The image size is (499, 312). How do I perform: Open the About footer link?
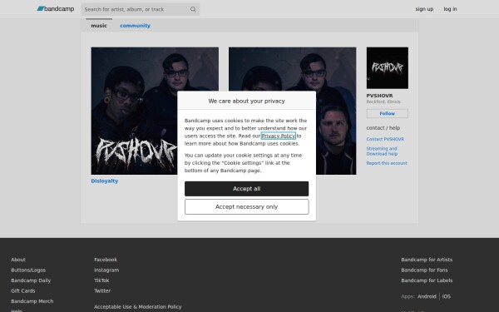18,260
